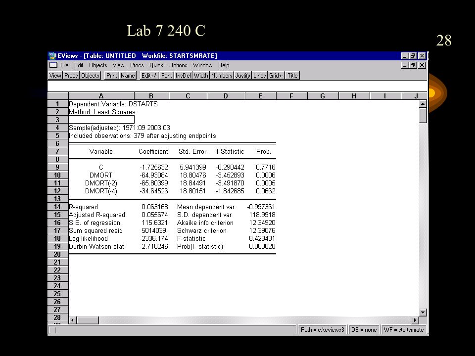Click t-Statistic value -3.491870

[x=230, y=183]
